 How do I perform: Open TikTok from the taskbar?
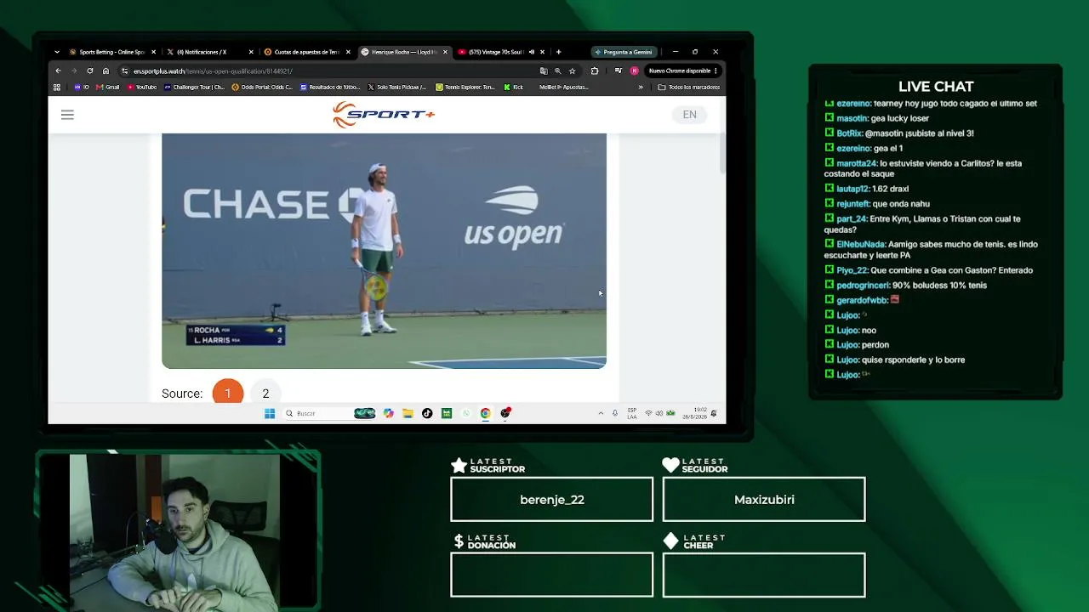(427, 413)
